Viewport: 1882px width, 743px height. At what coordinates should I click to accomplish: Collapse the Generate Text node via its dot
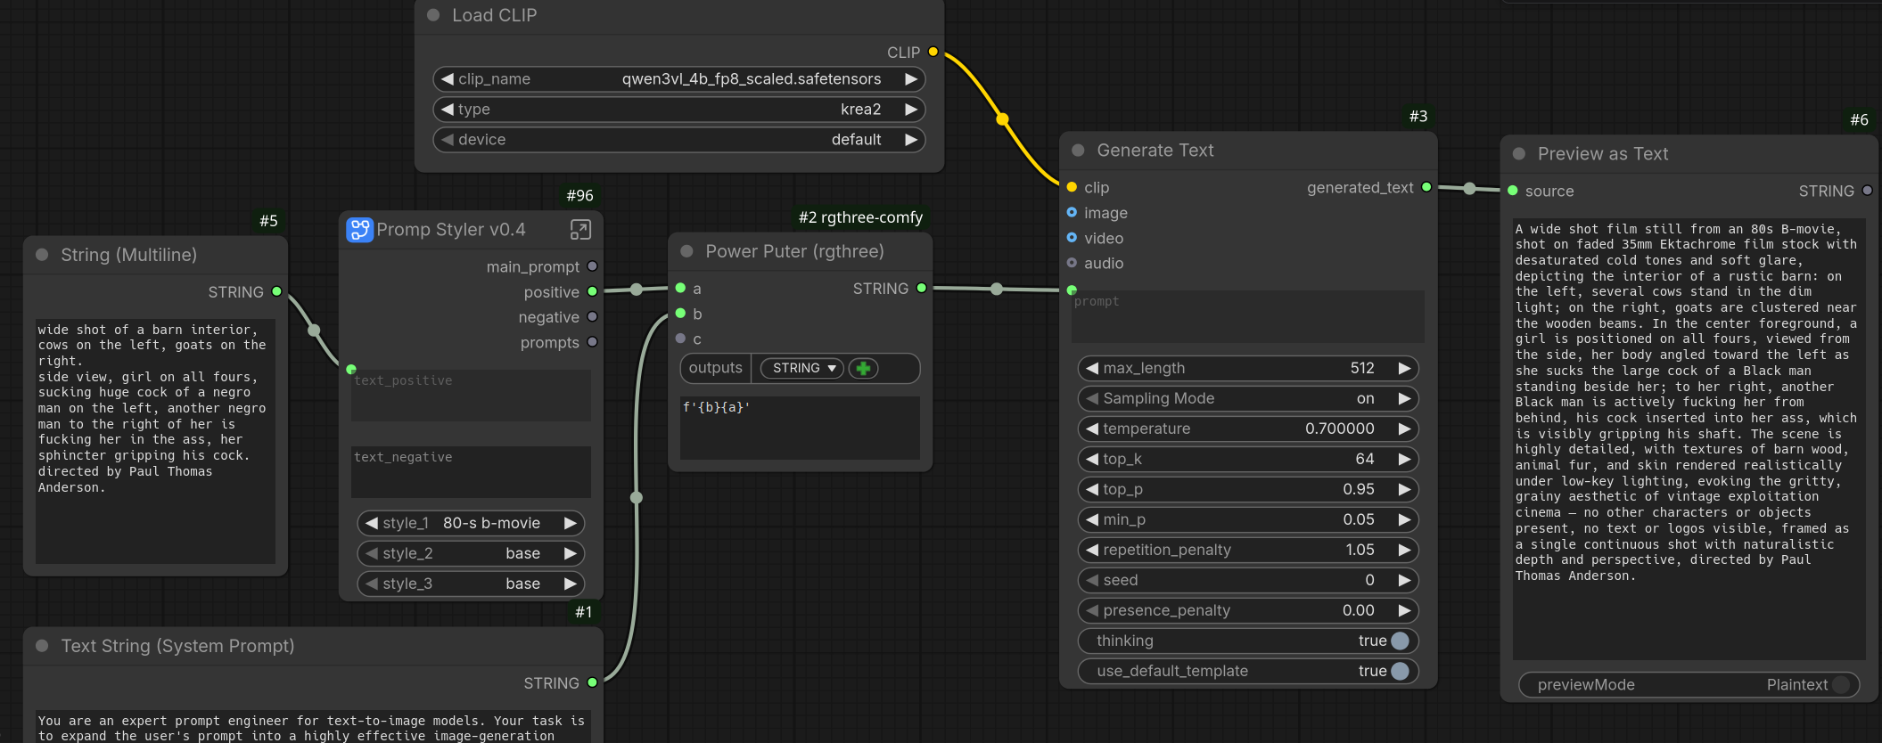point(1078,151)
